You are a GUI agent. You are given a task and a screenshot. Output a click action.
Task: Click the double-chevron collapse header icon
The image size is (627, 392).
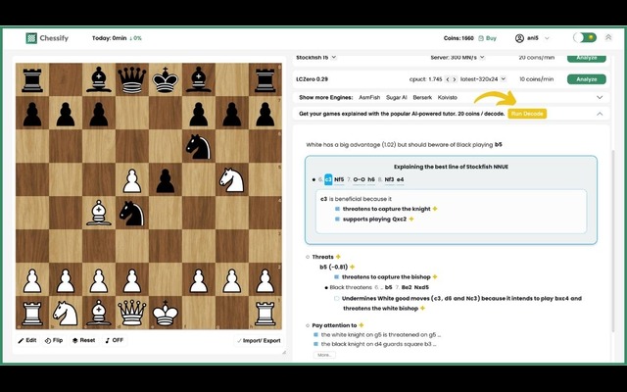608,37
